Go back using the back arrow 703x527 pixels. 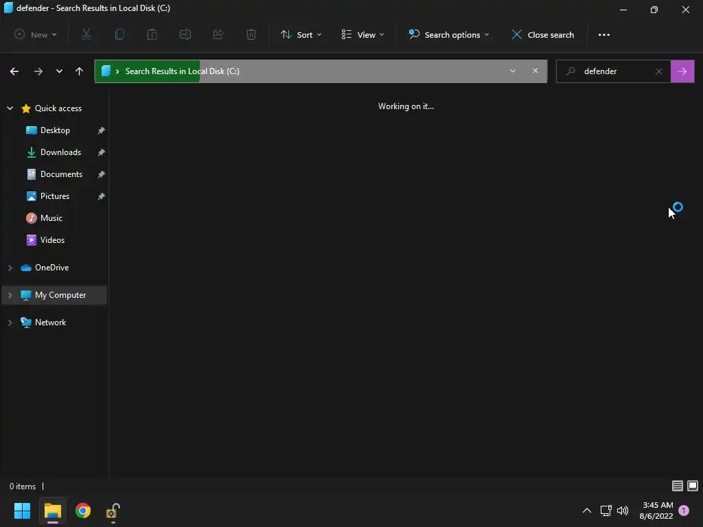click(x=14, y=71)
